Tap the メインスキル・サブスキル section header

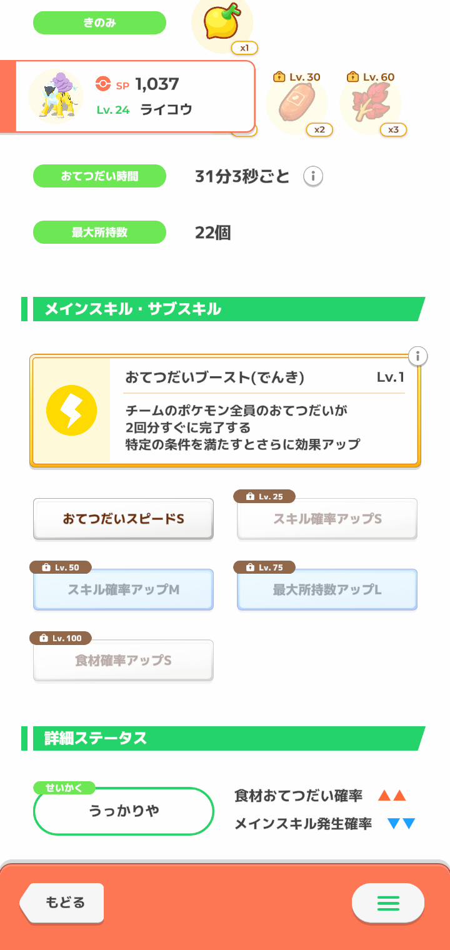pos(223,309)
